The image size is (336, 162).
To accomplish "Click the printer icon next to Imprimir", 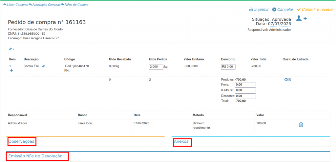I will click(x=251, y=10).
